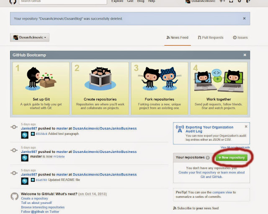Open the Tell us about yourself link

36,203
